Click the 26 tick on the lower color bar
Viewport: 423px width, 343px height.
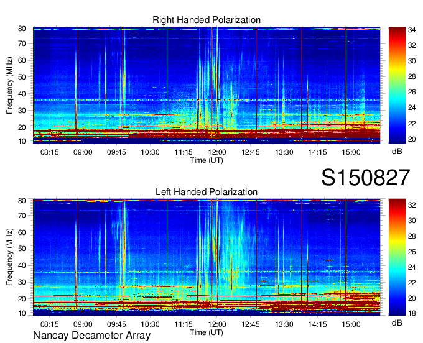click(412, 252)
